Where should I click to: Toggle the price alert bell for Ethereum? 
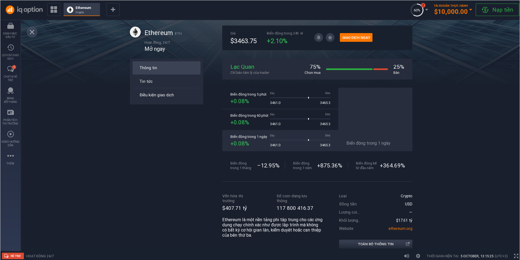[319, 37]
